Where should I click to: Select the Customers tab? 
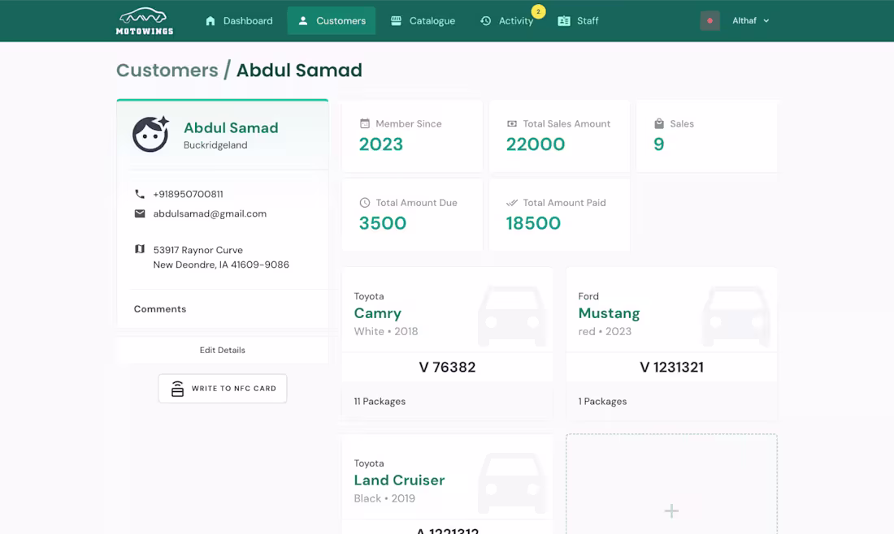332,21
